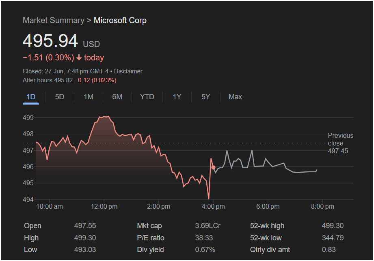The image size is (374, 261).
Task: Click the Microsoft Corp title
Action: point(120,21)
